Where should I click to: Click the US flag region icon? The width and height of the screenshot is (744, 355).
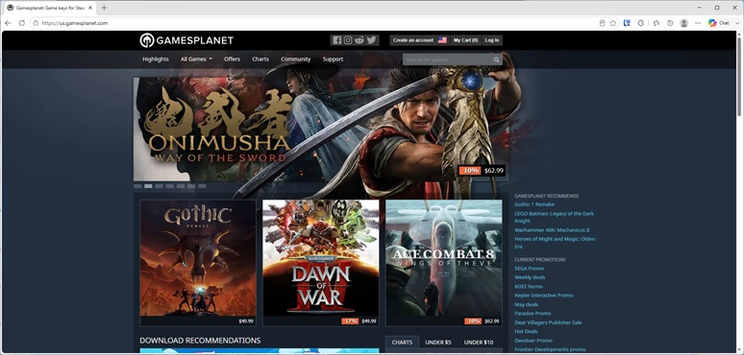point(442,40)
